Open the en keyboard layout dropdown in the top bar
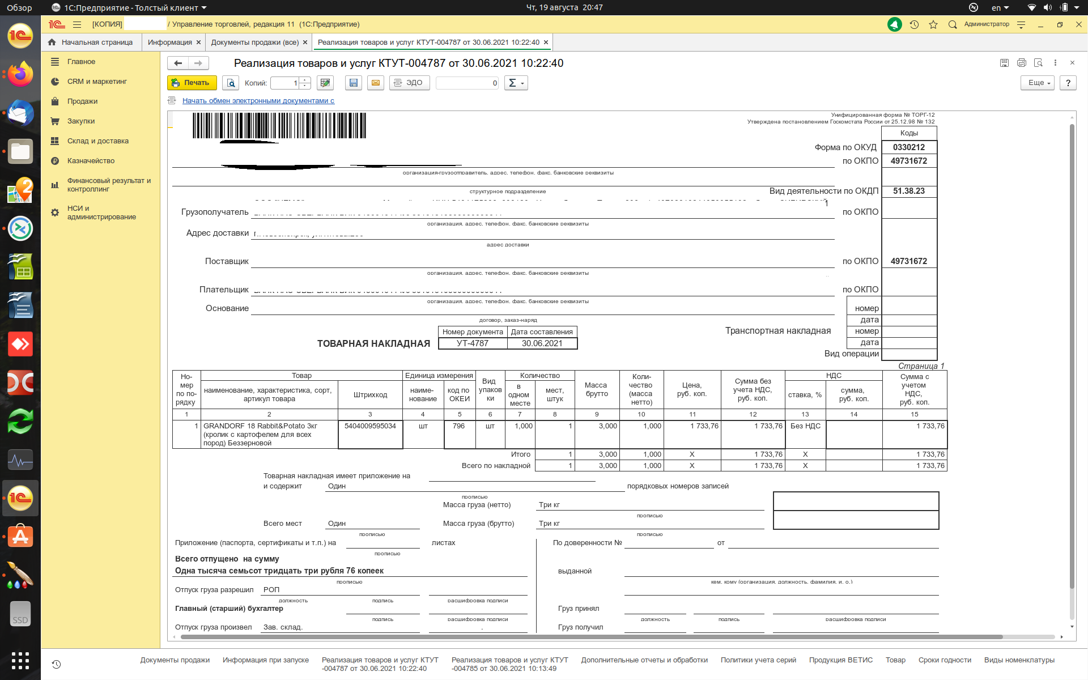The height and width of the screenshot is (680, 1088). pyautogui.click(x=1000, y=7)
